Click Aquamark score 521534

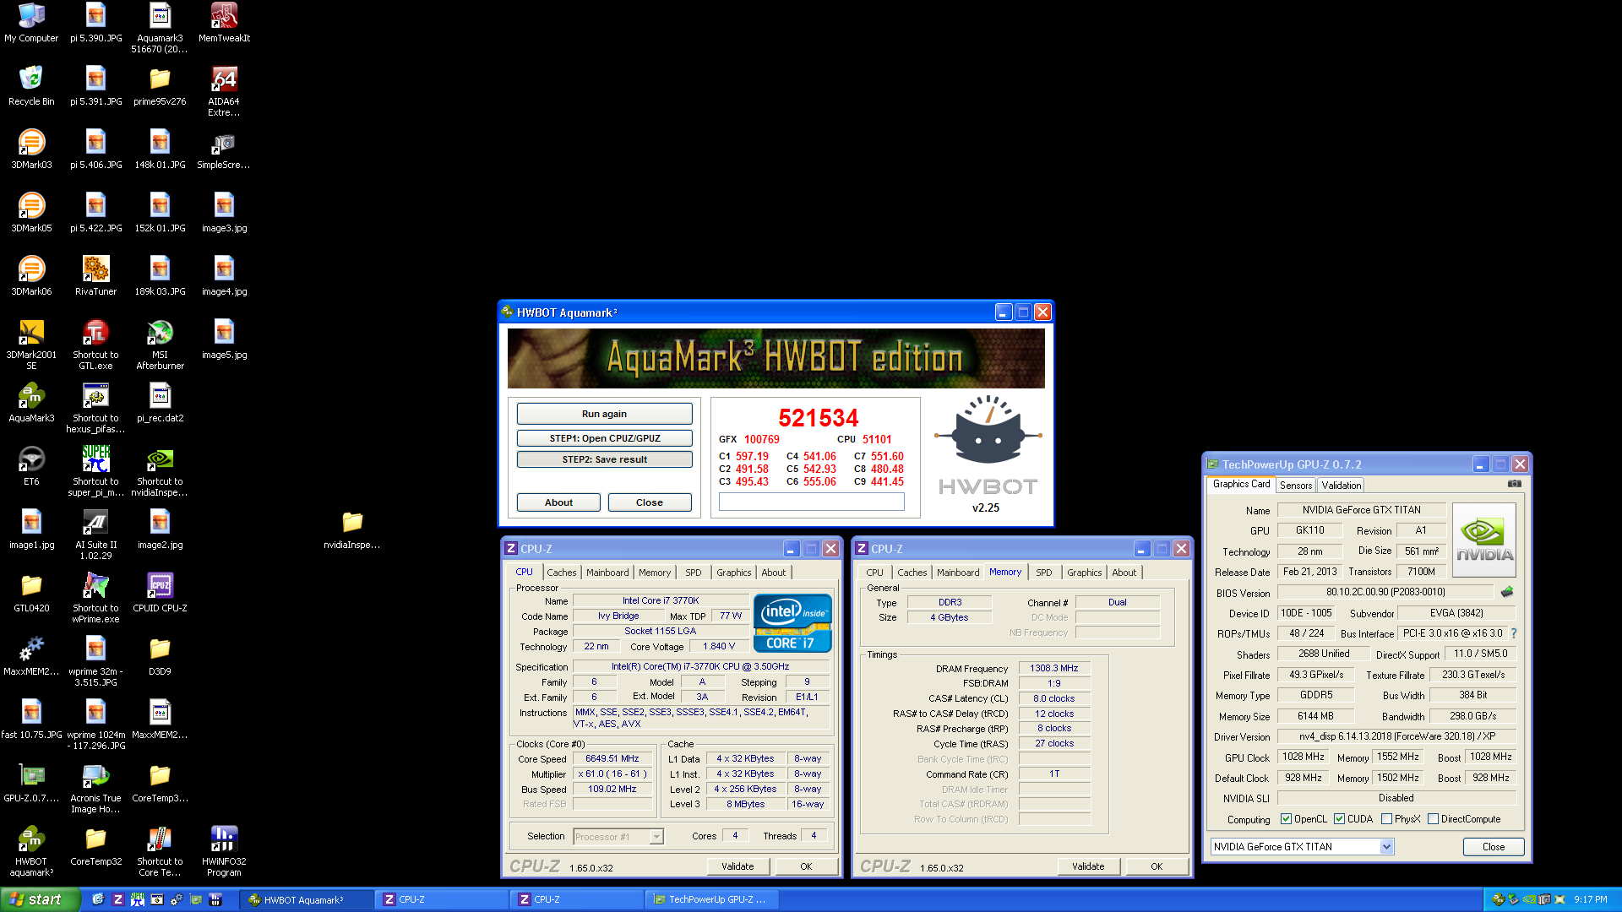(818, 418)
